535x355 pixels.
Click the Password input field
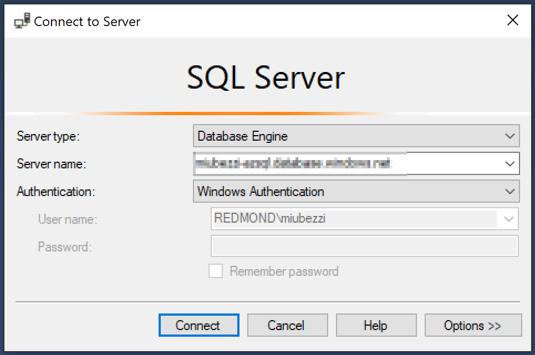tap(365, 246)
